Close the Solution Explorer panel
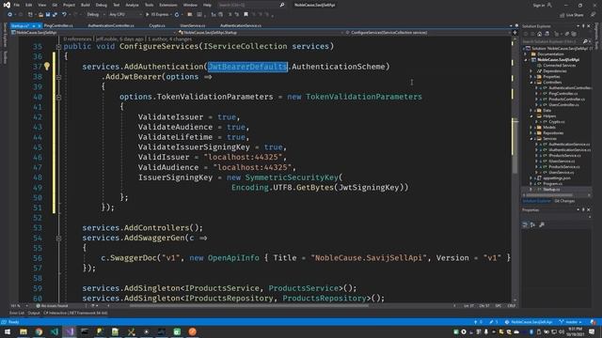Screen dimensions: 602x338 (589, 26)
